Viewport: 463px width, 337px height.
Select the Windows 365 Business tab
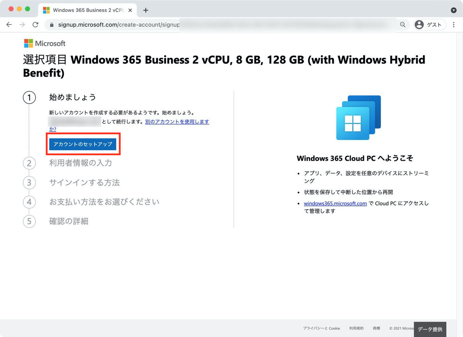pyautogui.click(x=88, y=10)
